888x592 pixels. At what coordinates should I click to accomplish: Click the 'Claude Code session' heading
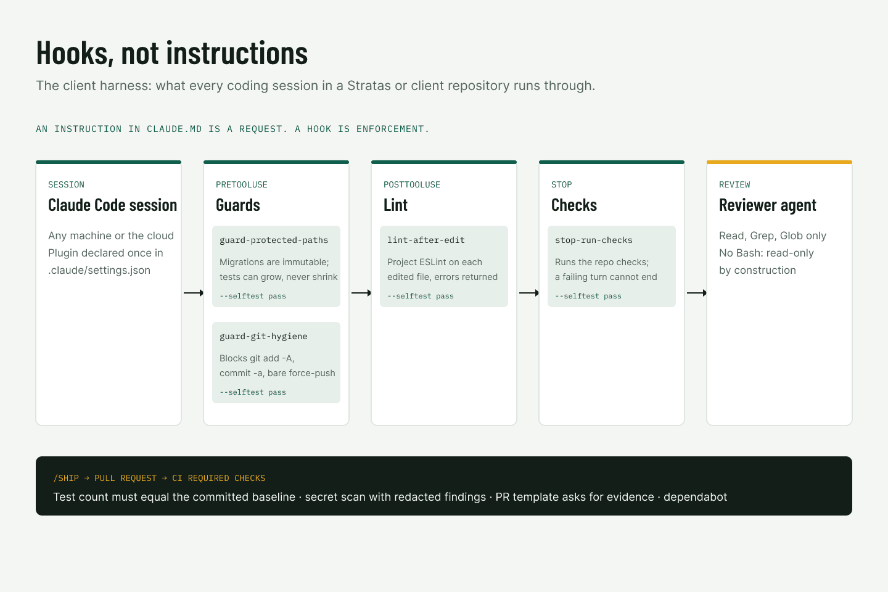point(112,205)
